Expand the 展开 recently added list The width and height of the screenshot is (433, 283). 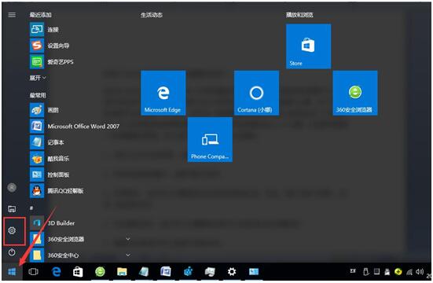(38, 78)
